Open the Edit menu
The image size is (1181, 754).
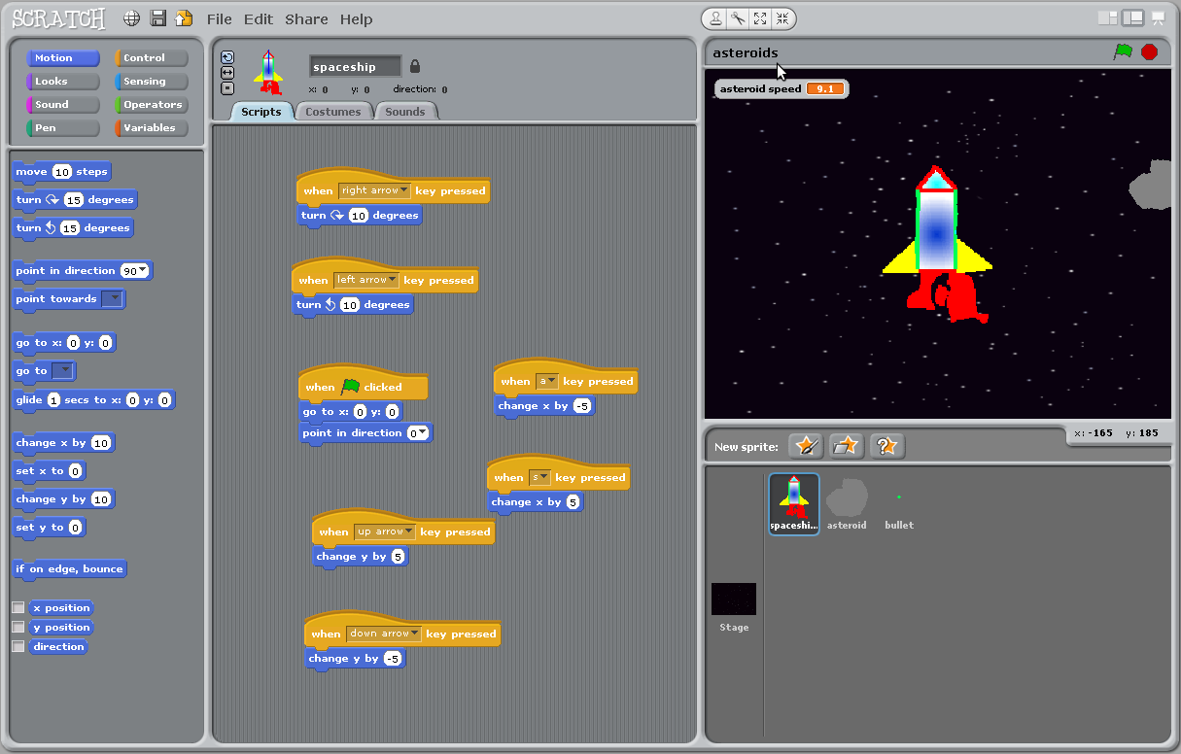pos(259,18)
